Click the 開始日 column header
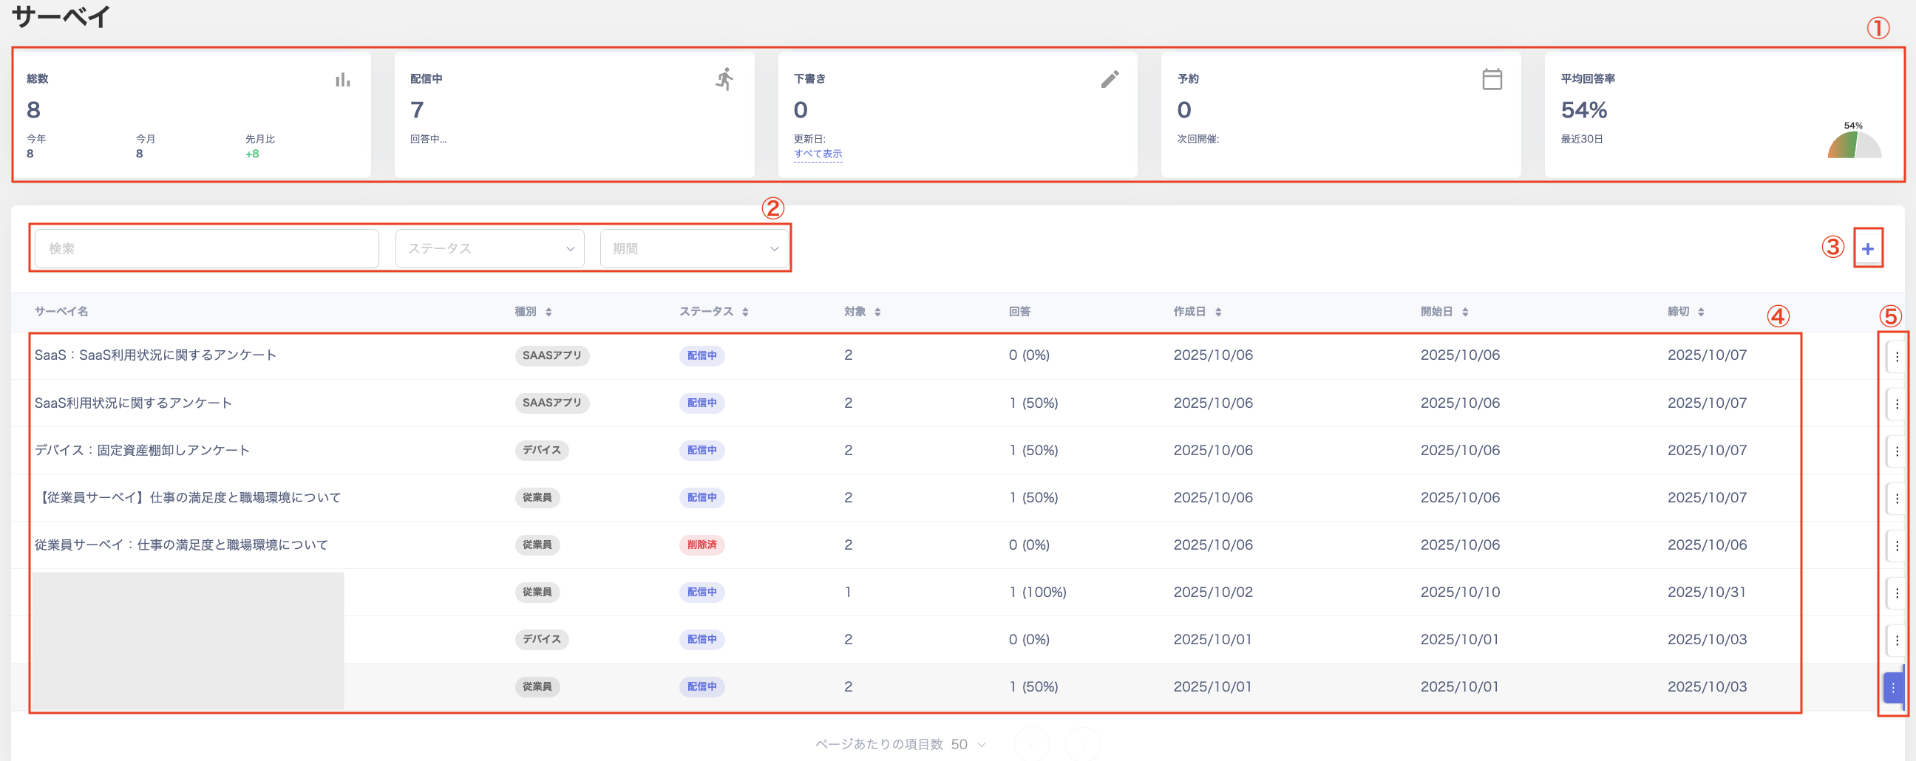 [1444, 312]
